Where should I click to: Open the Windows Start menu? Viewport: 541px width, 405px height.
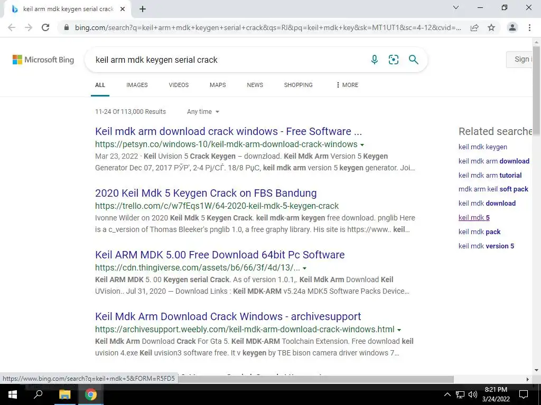(13, 394)
